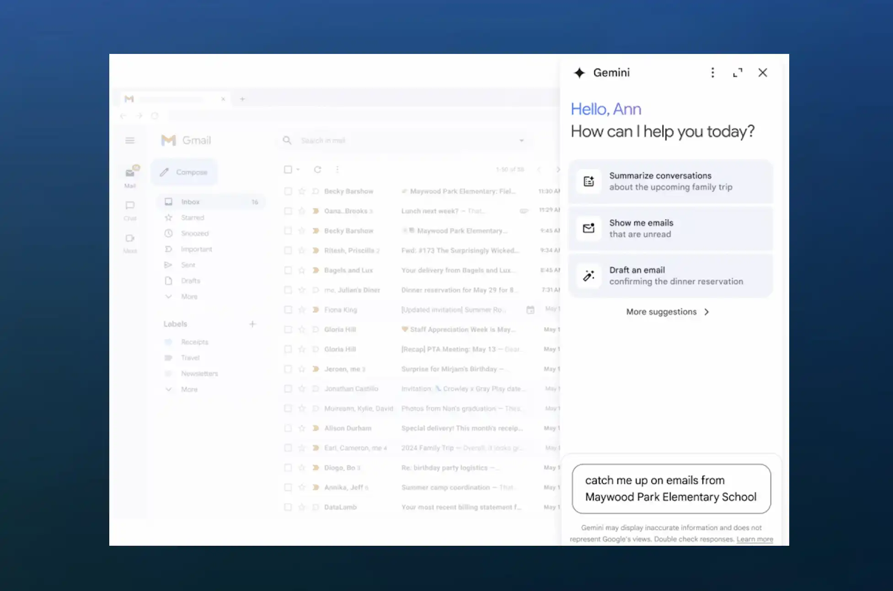The width and height of the screenshot is (893, 591).
Task: Open the Gmail main menu hamburger icon
Action: 130,140
